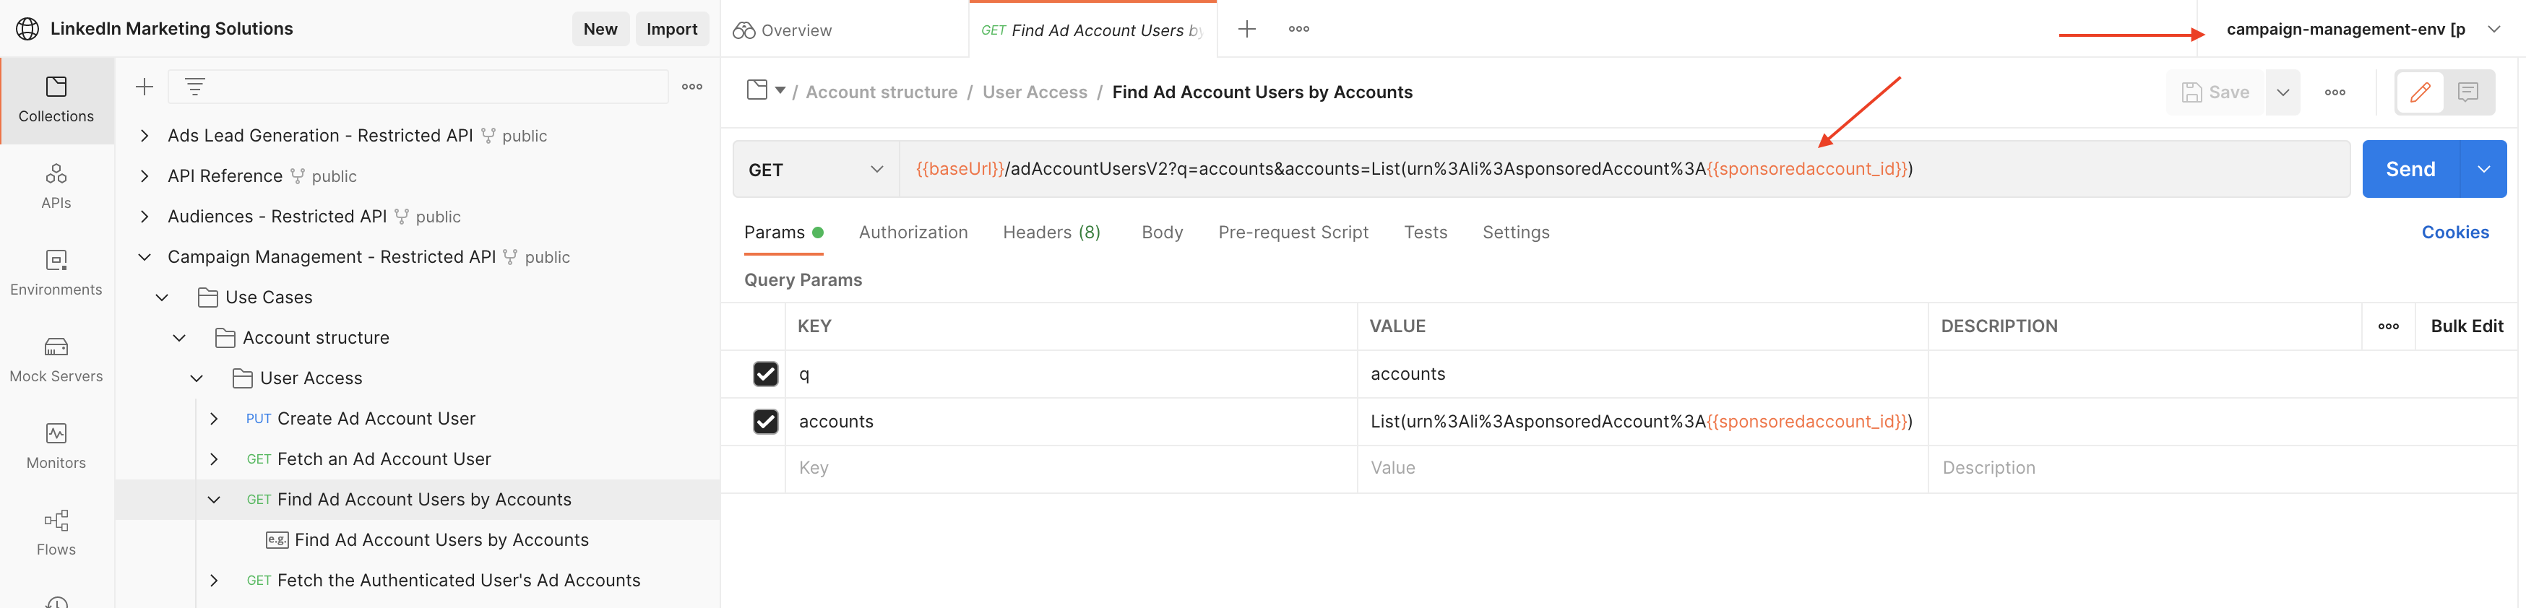2526x608 pixels.
Task: Open the APIs sidebar panel
Action: point(56,186)
